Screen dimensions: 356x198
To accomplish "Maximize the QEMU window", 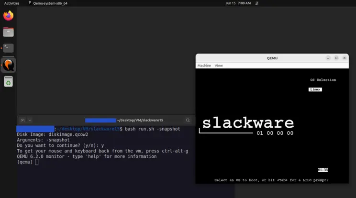I will point(336,58).
